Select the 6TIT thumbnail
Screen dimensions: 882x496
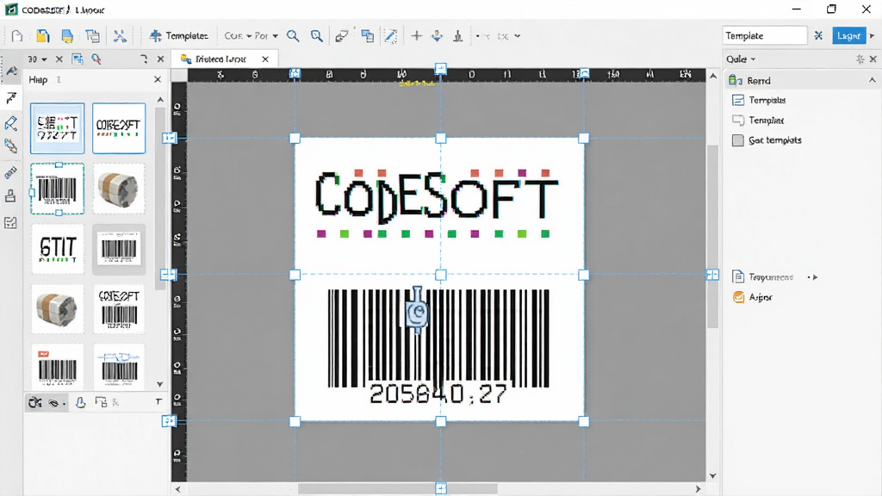coord(58,249)
